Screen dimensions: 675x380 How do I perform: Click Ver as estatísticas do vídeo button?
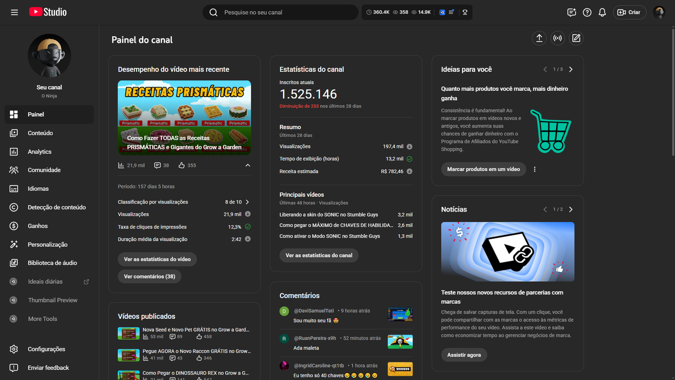click(x=157, y=259)
